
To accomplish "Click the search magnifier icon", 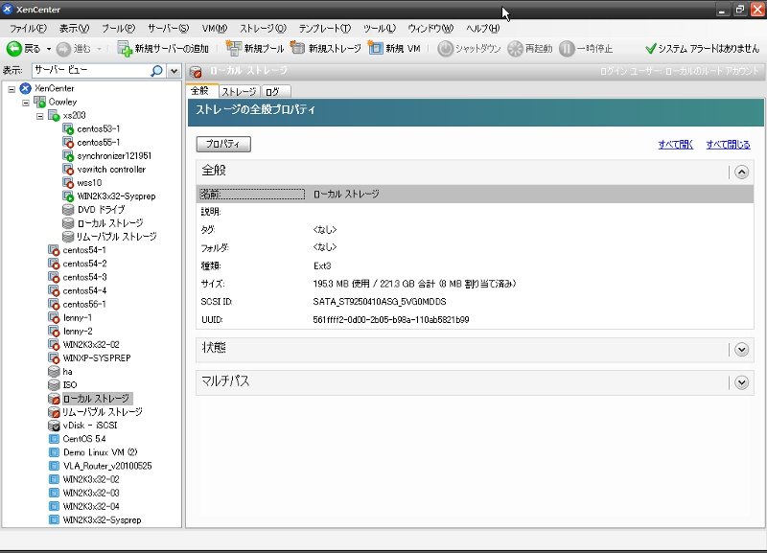I will pos(156,71).
